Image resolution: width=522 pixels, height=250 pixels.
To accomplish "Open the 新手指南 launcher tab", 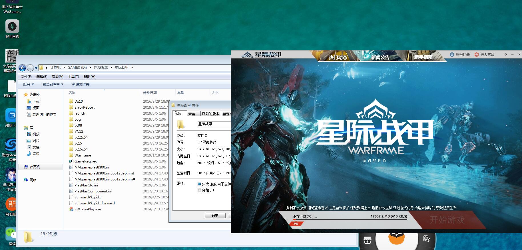I will (423, 57).
